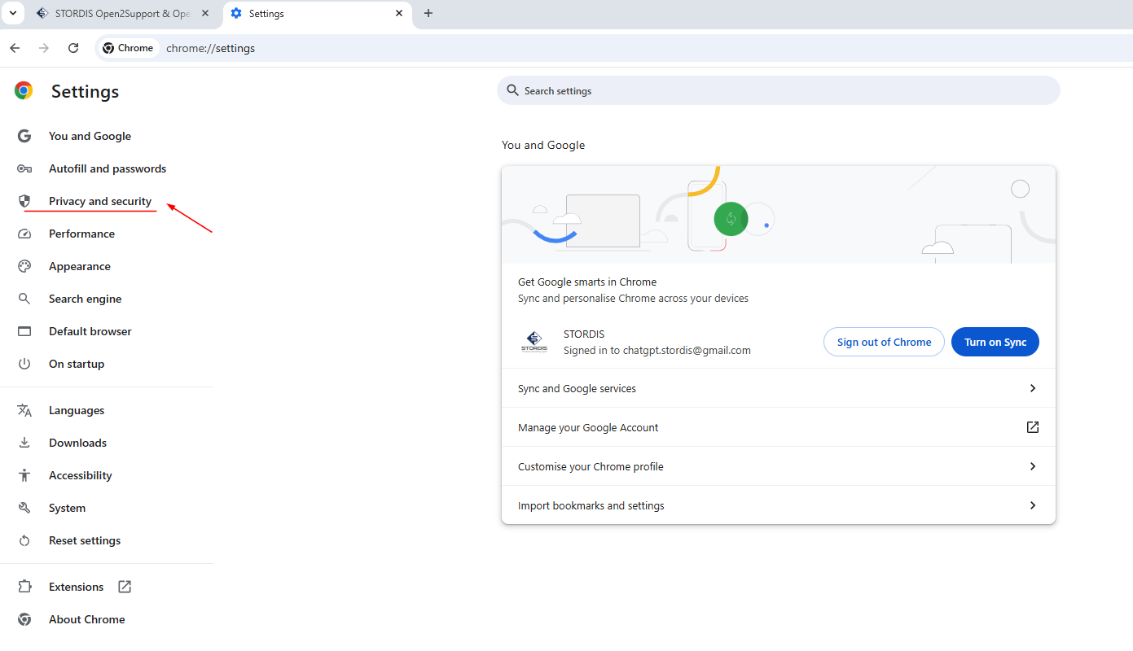The height and width of the screenshot is (651, 1133).
Task: Select Search engine in settings menu
Action: [x=85, y=299]
